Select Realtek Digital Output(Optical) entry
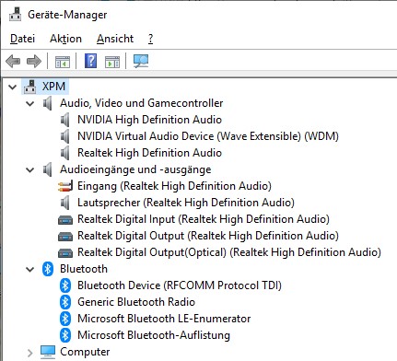 coord(229,252)
